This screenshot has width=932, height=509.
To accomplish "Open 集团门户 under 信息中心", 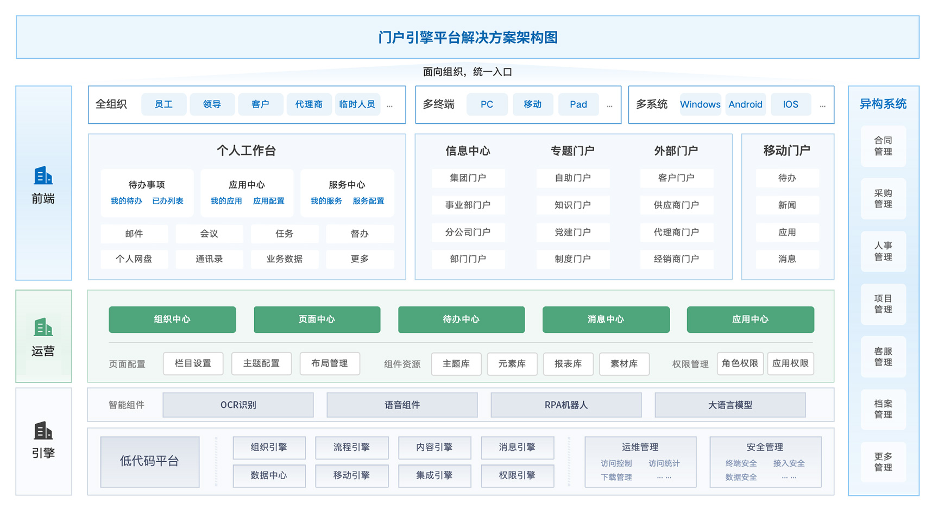I will (468, 178).
